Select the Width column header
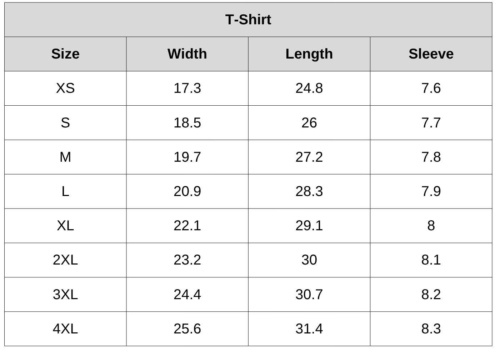This screenshot has height=357, width=500. (187, 54)
